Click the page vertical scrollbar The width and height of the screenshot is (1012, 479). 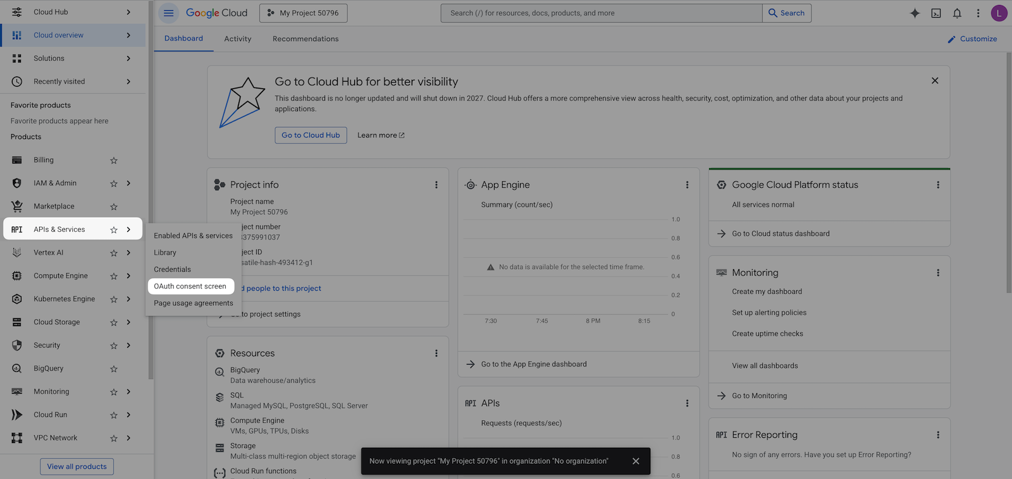pyautogui.click(x=1009, y=173)
